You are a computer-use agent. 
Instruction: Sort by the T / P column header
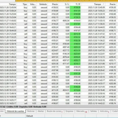tap(78, 4)
